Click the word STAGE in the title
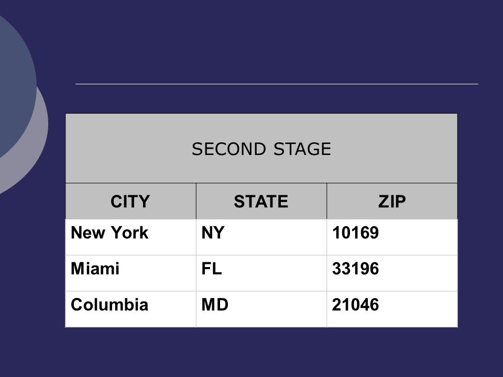Viewport: 503px width, 377px height. [x=302, y=149]
